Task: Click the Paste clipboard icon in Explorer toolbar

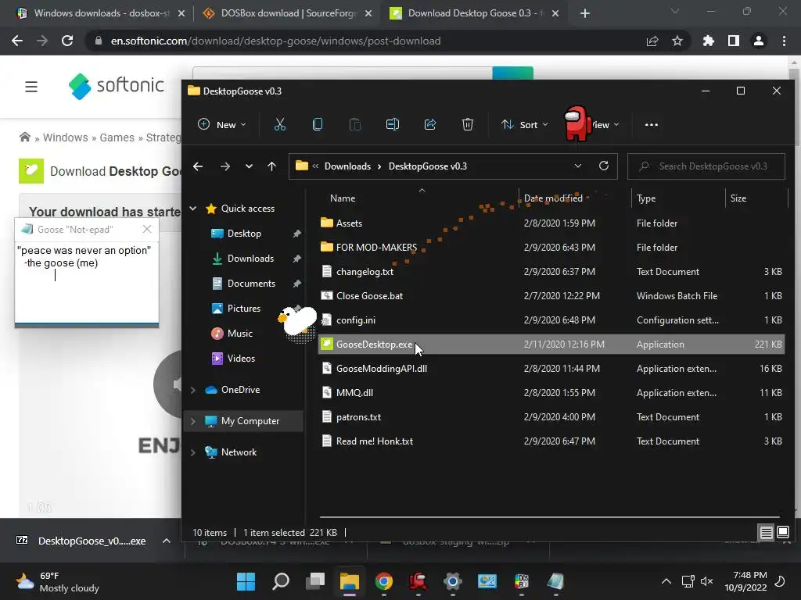Action: coord(354,124)
